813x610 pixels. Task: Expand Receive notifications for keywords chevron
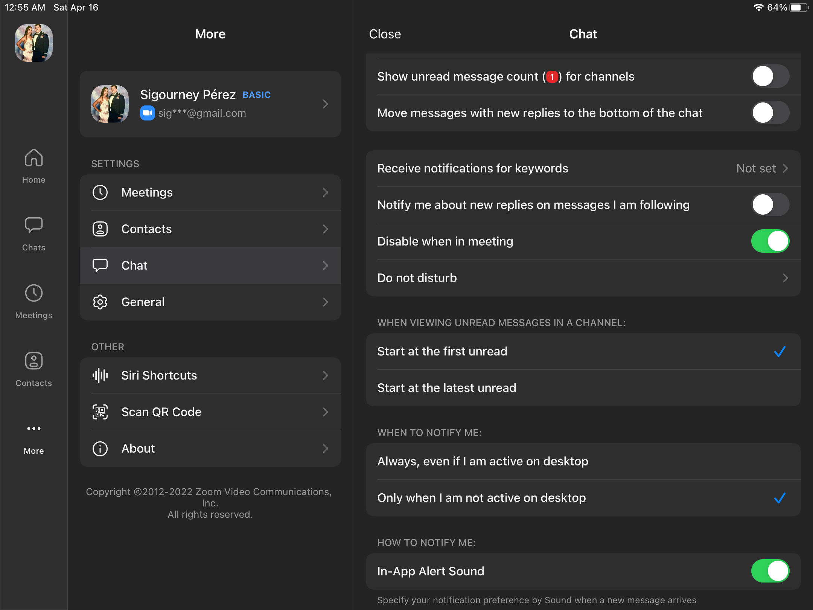click(x=785, y=168)
